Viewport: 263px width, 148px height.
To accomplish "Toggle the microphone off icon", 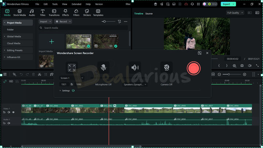I will tap(103, 68).
